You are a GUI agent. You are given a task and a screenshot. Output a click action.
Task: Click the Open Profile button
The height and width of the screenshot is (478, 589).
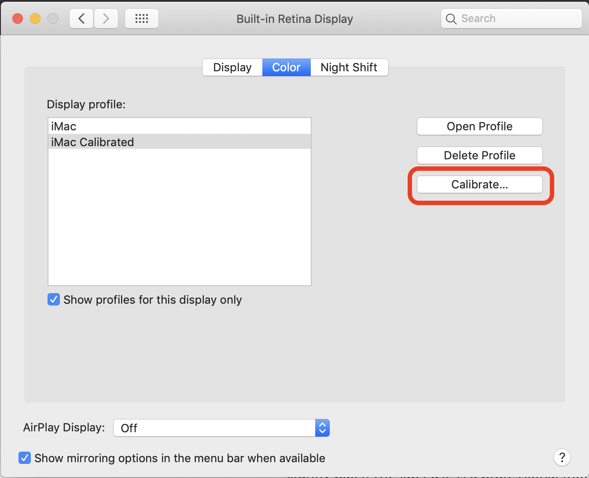(479, 126)
